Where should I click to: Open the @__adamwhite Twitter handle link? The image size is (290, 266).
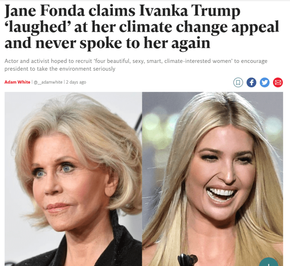[48, 82]
